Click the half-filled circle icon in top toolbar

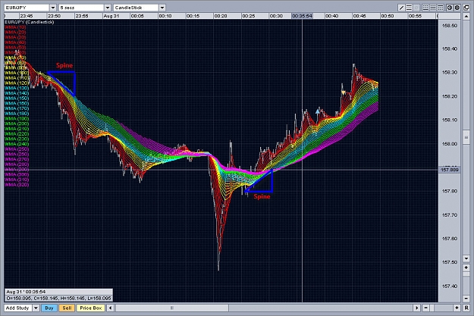coord(450,8)
